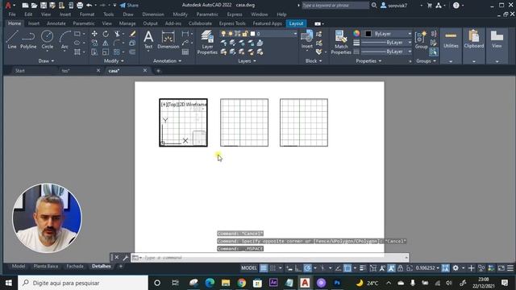Toggle layer on/off lightbulb in Layers panel
This screenshot has width=516, height=290.
(223, 34)
